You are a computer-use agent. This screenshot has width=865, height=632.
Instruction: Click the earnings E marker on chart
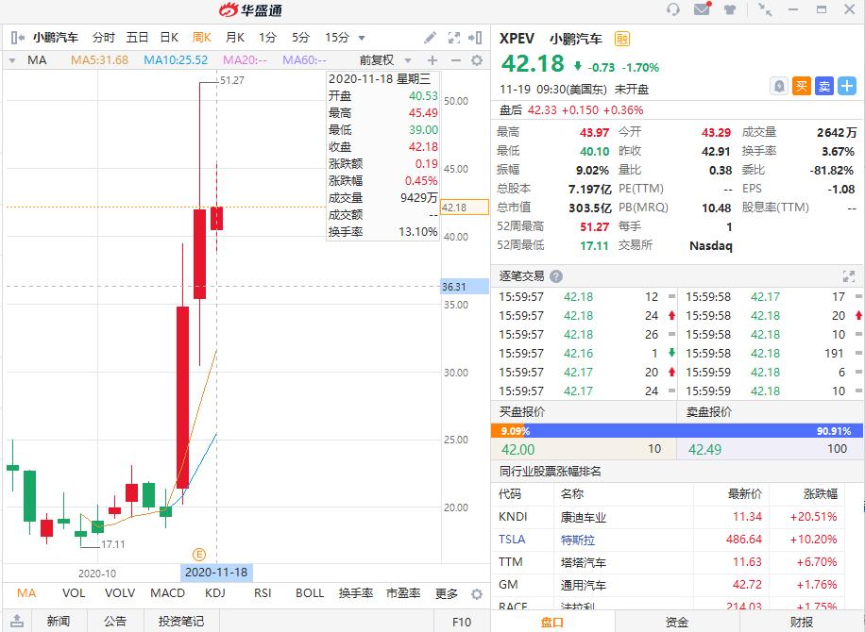(x=198, y=555)
